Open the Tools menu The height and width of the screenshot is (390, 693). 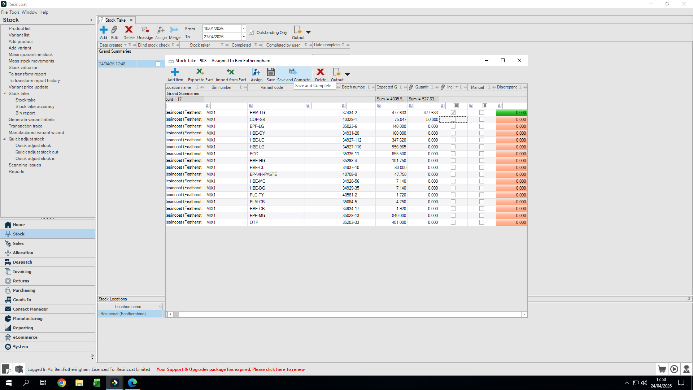pos(14,12)
